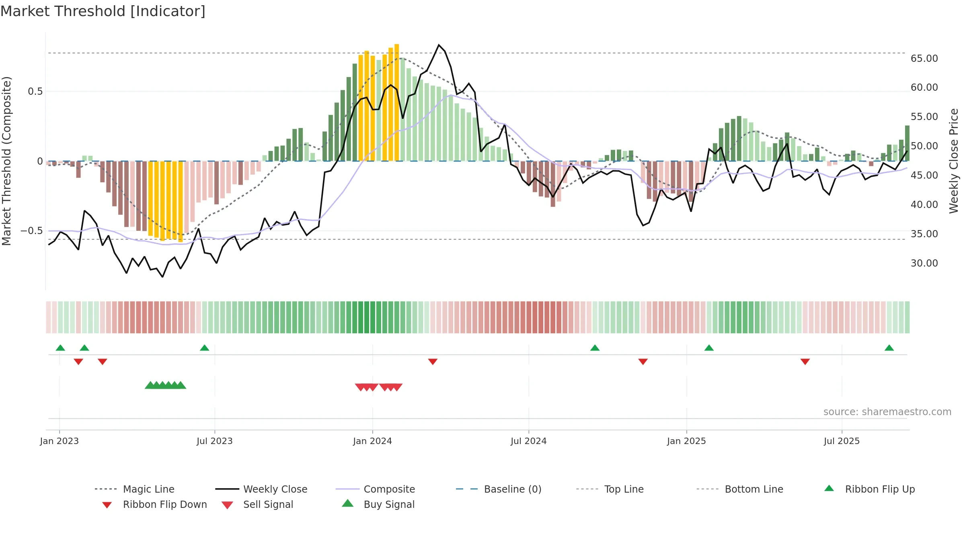Click the ribbon flip down marker near Mar 2024

point(433,361)
